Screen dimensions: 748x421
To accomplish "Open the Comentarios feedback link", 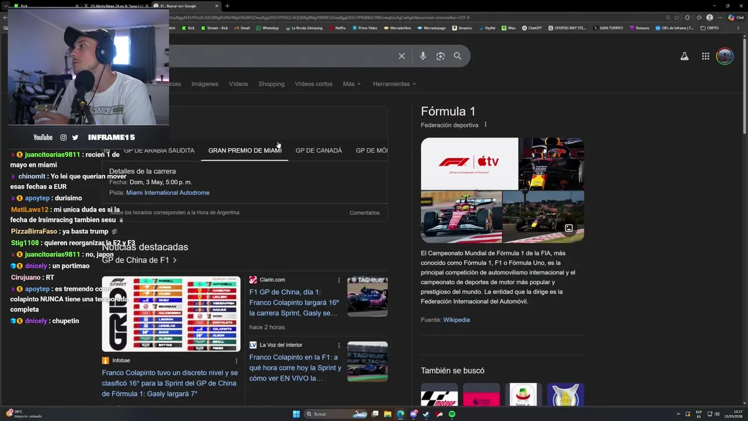I will point(365,213).
